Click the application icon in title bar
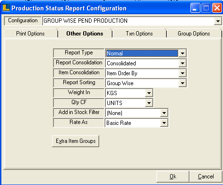The width and height of the screenshot is (223, 185). 6,8
